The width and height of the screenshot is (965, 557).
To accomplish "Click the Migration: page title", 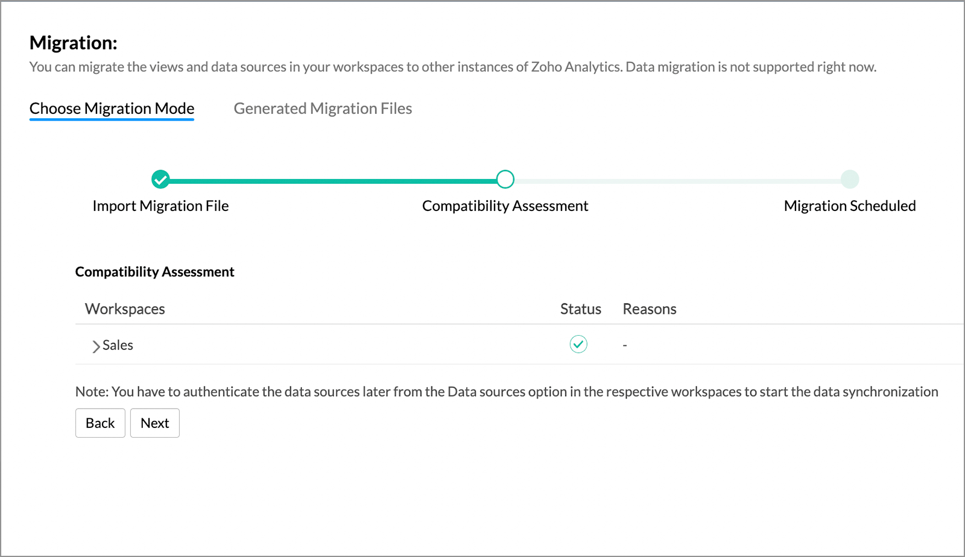I will [73, 43].
